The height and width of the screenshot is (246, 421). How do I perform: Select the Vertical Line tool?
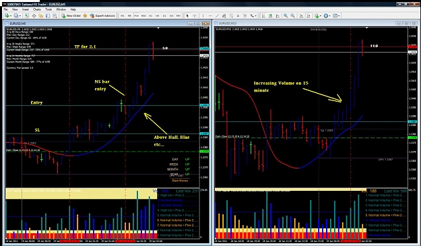pyautogui.click(x=203, y=16)
